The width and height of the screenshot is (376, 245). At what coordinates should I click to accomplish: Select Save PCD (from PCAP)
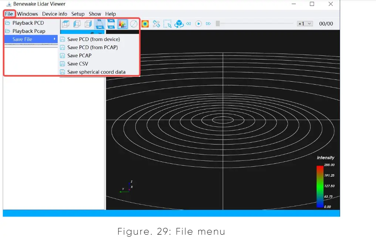click(99, 47)
